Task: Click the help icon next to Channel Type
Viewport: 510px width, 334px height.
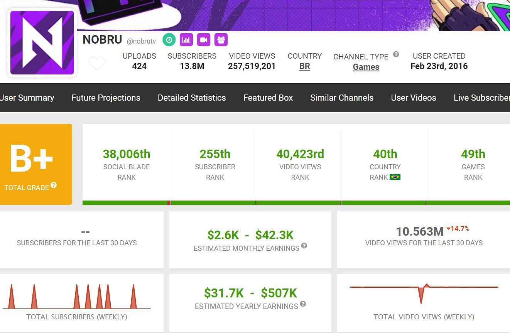Action: point(396,54)
